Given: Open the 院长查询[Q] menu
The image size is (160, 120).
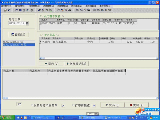Looking at the screenshot, I should point(77,6).
